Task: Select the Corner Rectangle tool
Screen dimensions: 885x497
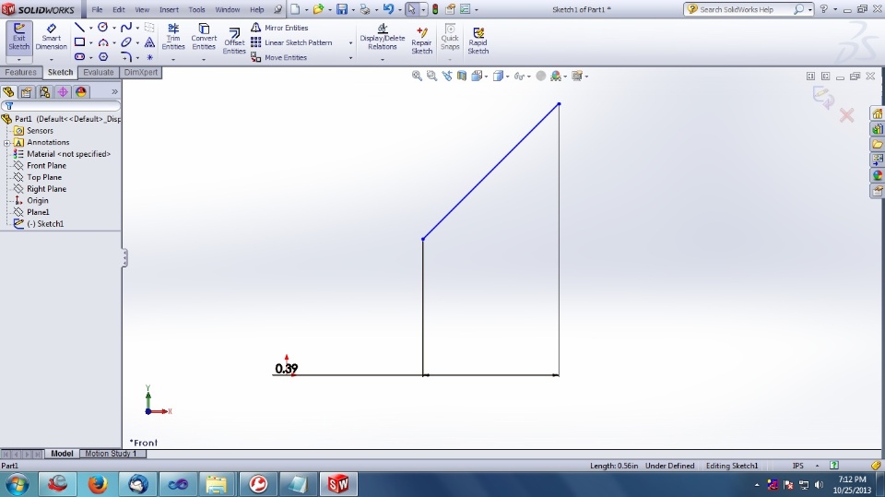Action: pyautogui.click(x=79, y=42)
